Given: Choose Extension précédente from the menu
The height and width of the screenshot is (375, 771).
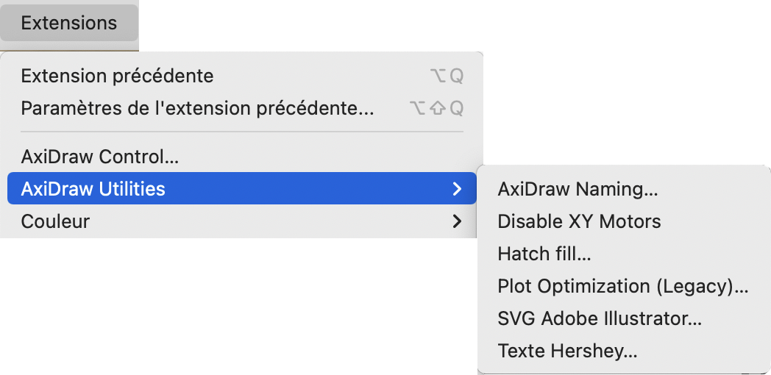Looking at the screenshot, I should pyautogui.click(x=118, y=76).
